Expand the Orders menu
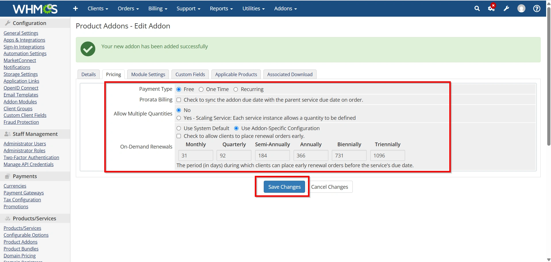Viewport: 551px width, 262px height. click(128, 9)
